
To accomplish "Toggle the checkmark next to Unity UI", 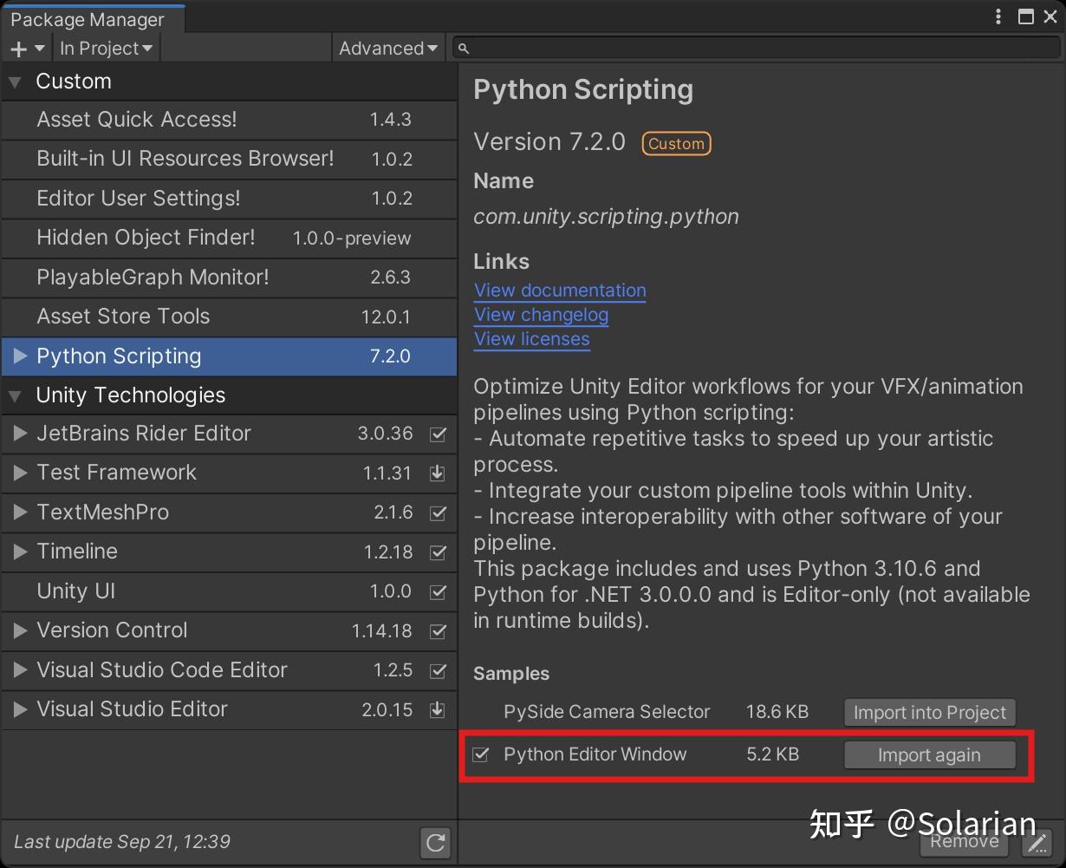I will (x=438, y=592).
